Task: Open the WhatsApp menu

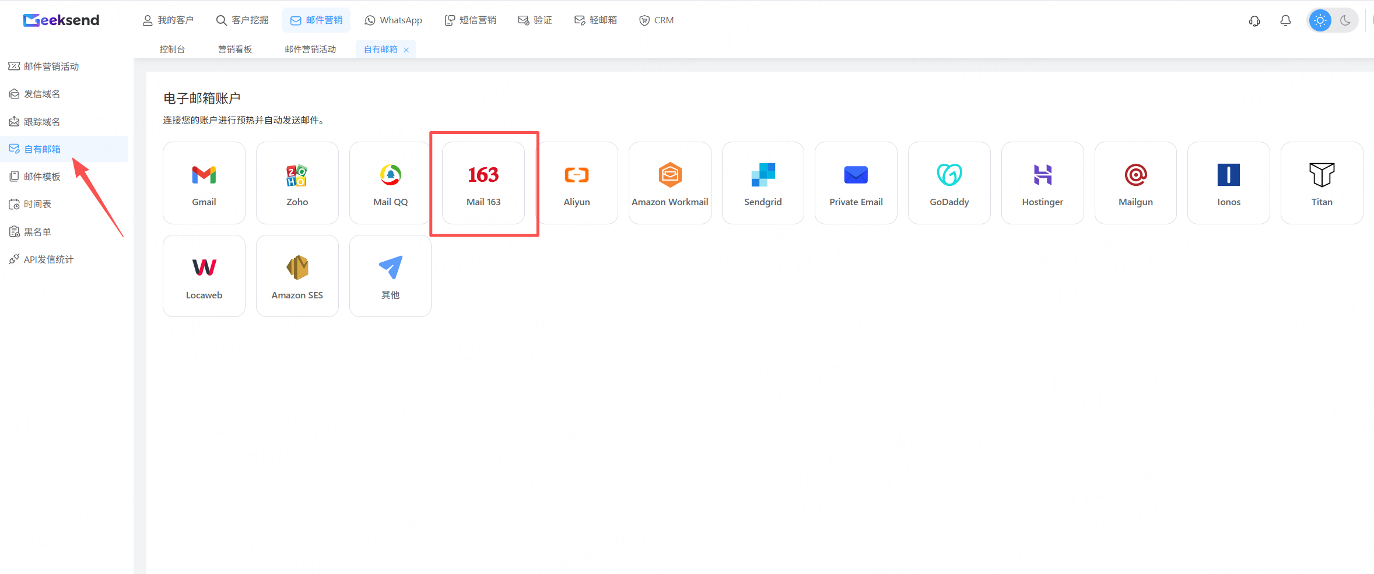Action: coord(393,20)
